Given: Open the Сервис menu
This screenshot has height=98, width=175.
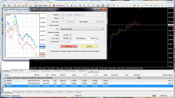Looking at the screenshot, I should click(36, 2).
